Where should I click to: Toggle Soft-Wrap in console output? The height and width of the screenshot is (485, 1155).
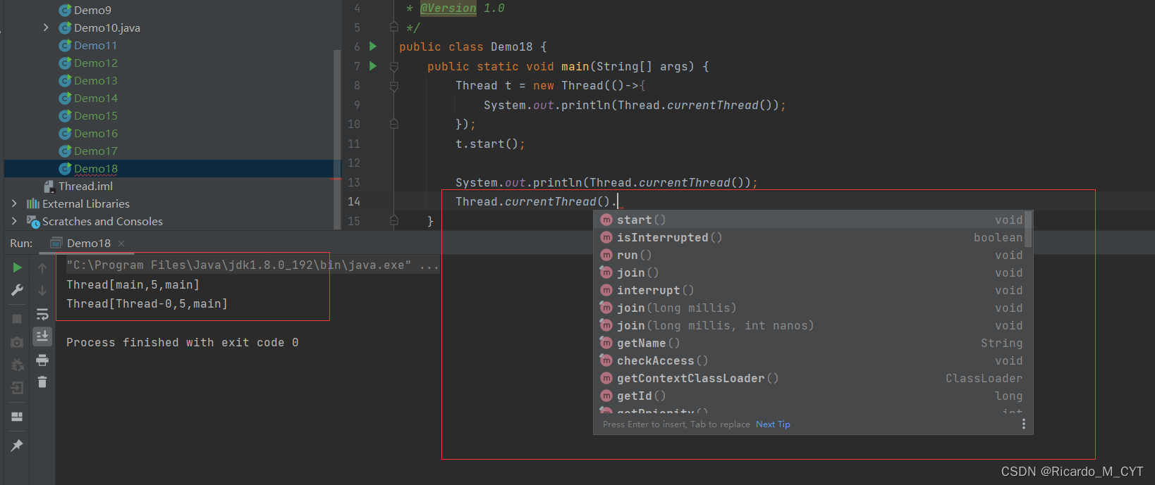42,314
